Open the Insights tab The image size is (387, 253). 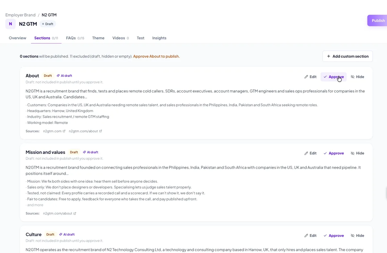[x=159, y=38]
